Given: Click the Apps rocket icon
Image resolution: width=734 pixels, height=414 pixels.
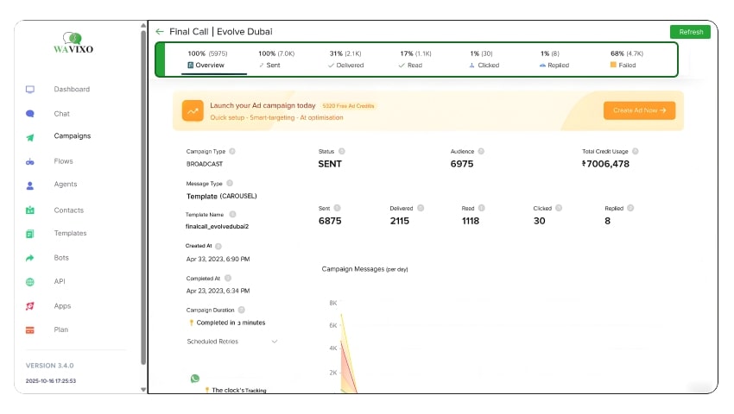Looking at the screenshot, I should coord(30,306).
